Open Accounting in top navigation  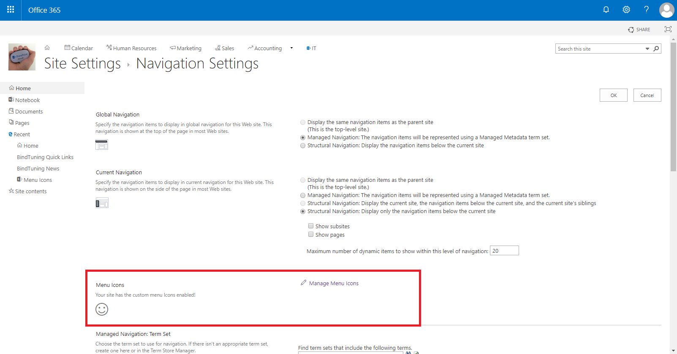pos(265,48)
